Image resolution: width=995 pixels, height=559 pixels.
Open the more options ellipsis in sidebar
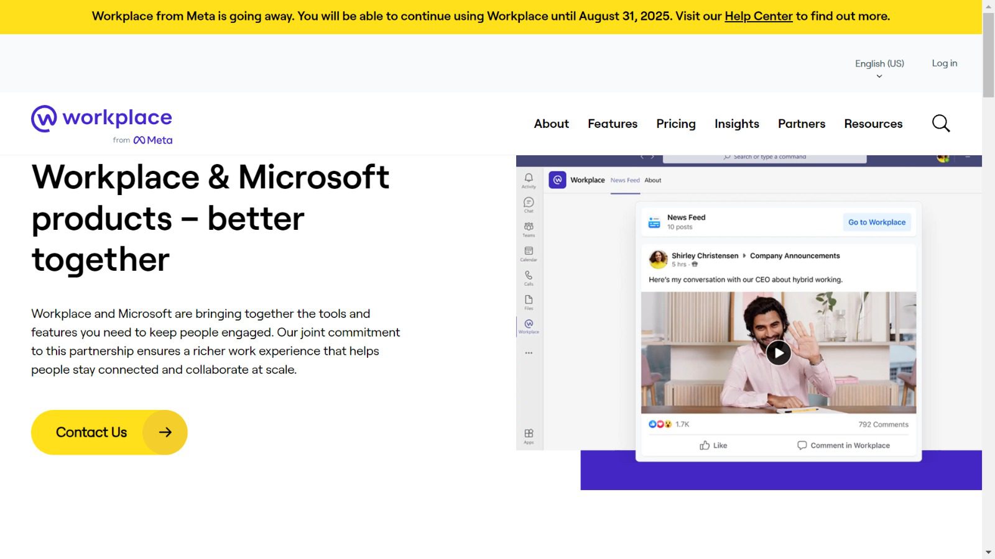529,352
